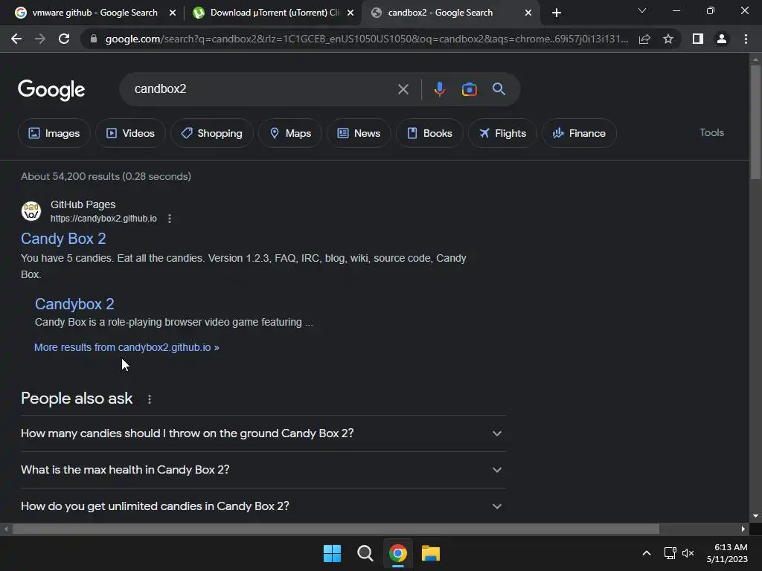
Task: Click the scroll right arrow button
Action: click(x=743, y=529)
